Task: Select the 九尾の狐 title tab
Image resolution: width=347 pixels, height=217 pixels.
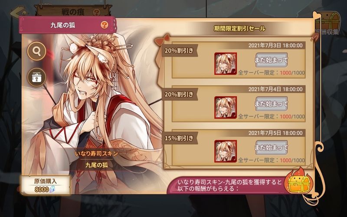Action: pos(67,25)
